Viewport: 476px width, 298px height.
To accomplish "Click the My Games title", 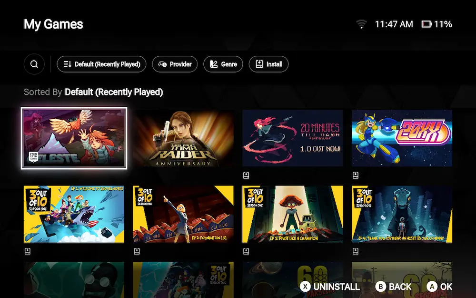I will point(53,24).
